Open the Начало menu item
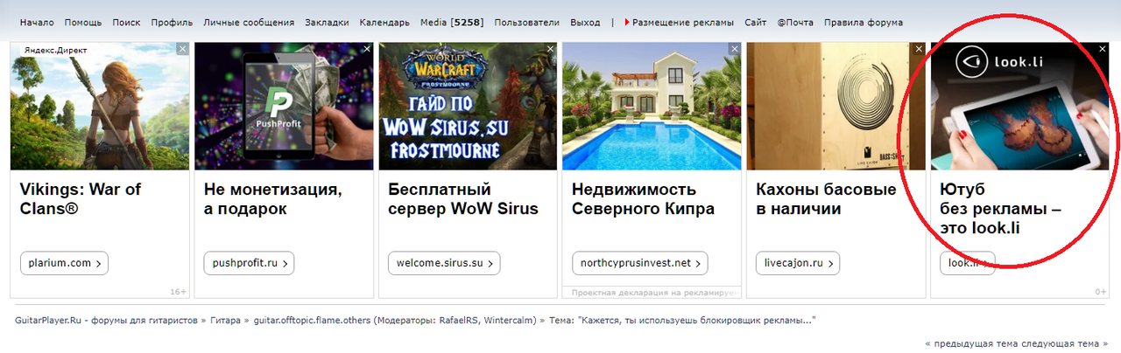1121x353 pixels. point(37,23)
